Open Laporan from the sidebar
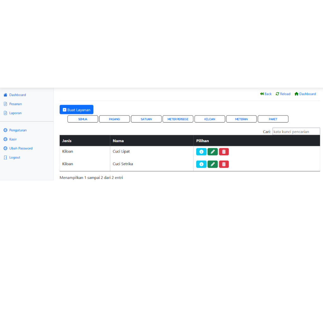Screen dimensions: 323x323 15,113
